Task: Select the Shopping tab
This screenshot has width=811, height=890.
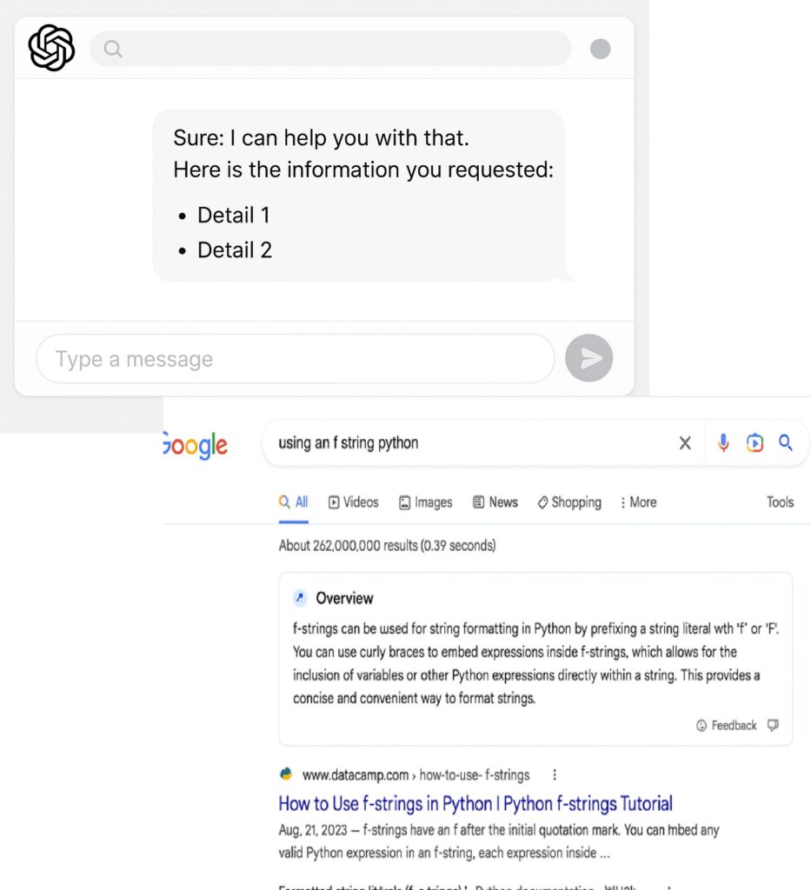Action: (569, 502)
